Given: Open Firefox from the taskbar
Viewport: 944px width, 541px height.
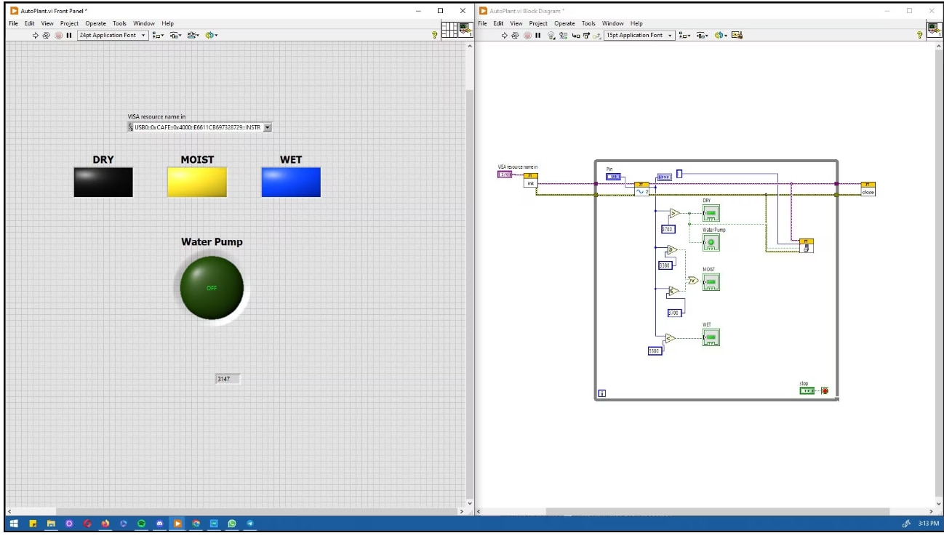Looking at the screenshot, I should tap(105, 524).
